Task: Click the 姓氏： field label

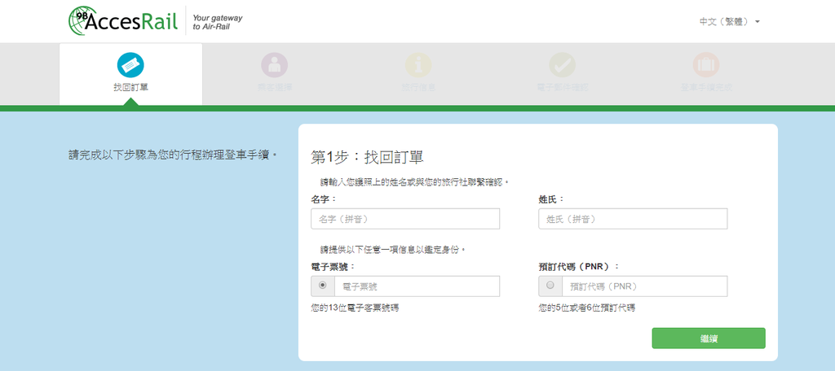Action: pyautogui.click(x=551, y=199)
